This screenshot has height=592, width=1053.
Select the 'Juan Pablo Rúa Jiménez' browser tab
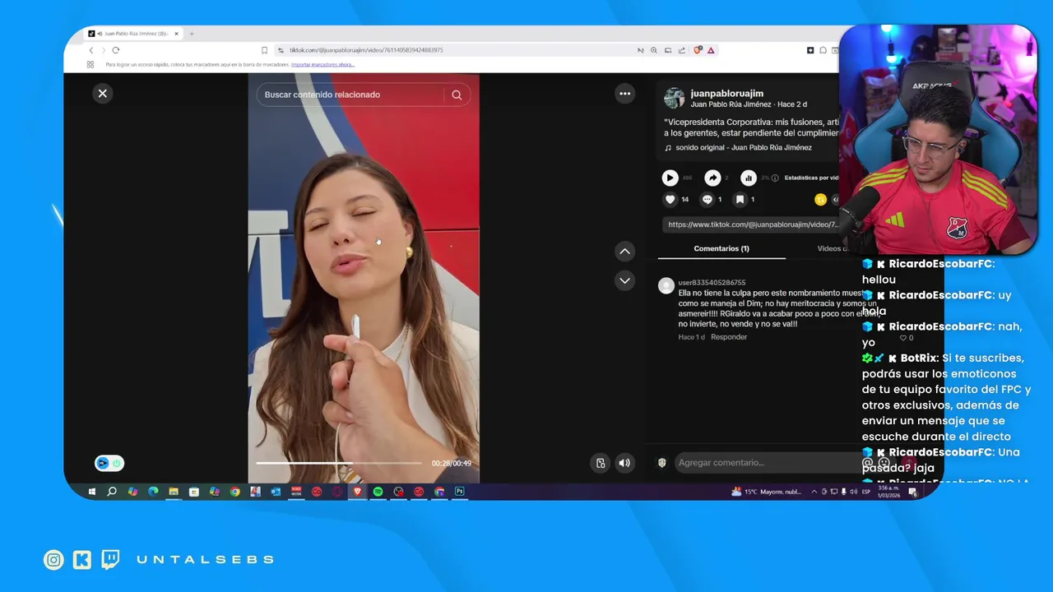pyautogui.click(x=134, y=34)
